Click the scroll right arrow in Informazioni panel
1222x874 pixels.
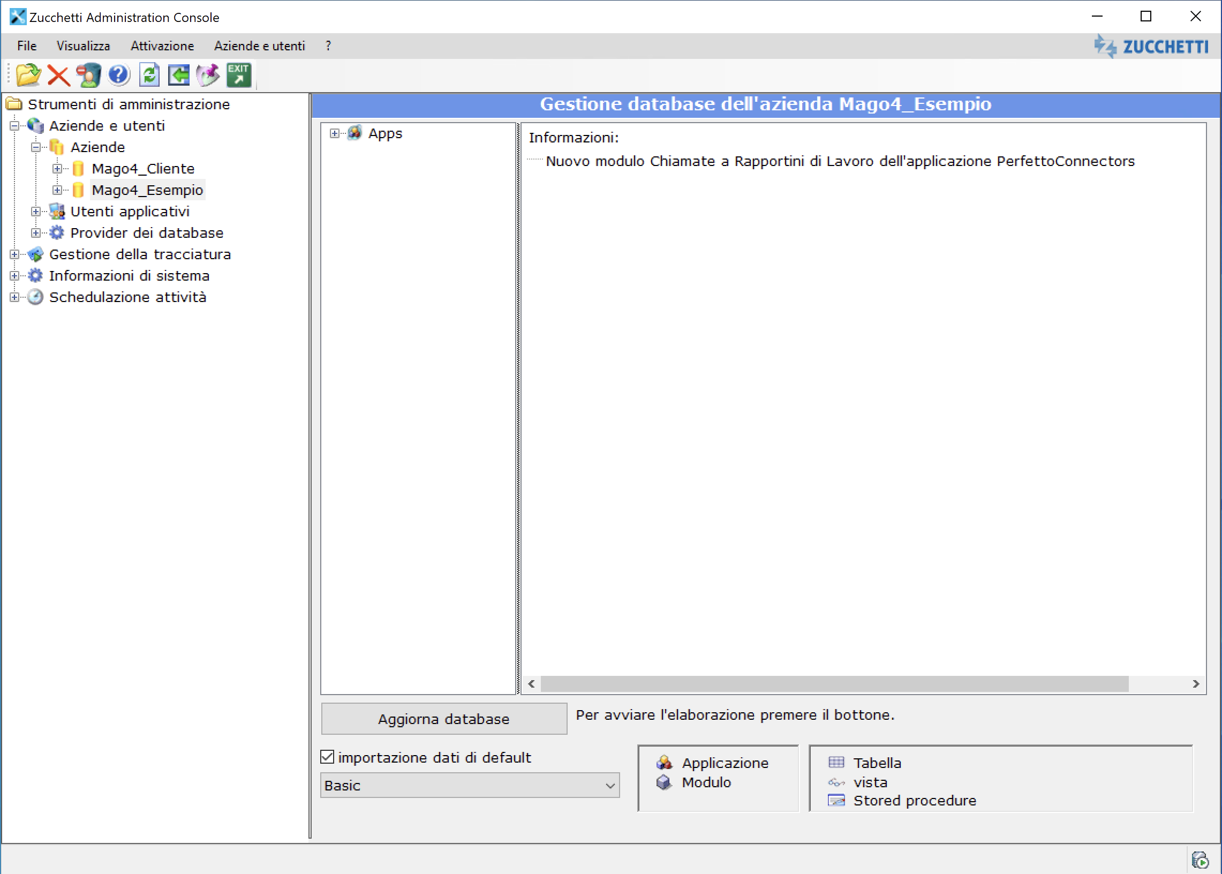coord(1196,683)
